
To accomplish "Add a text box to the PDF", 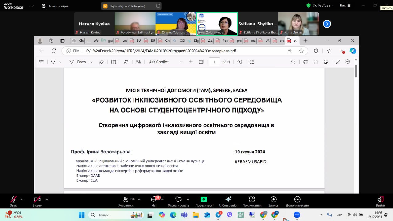I will (114, 62).
